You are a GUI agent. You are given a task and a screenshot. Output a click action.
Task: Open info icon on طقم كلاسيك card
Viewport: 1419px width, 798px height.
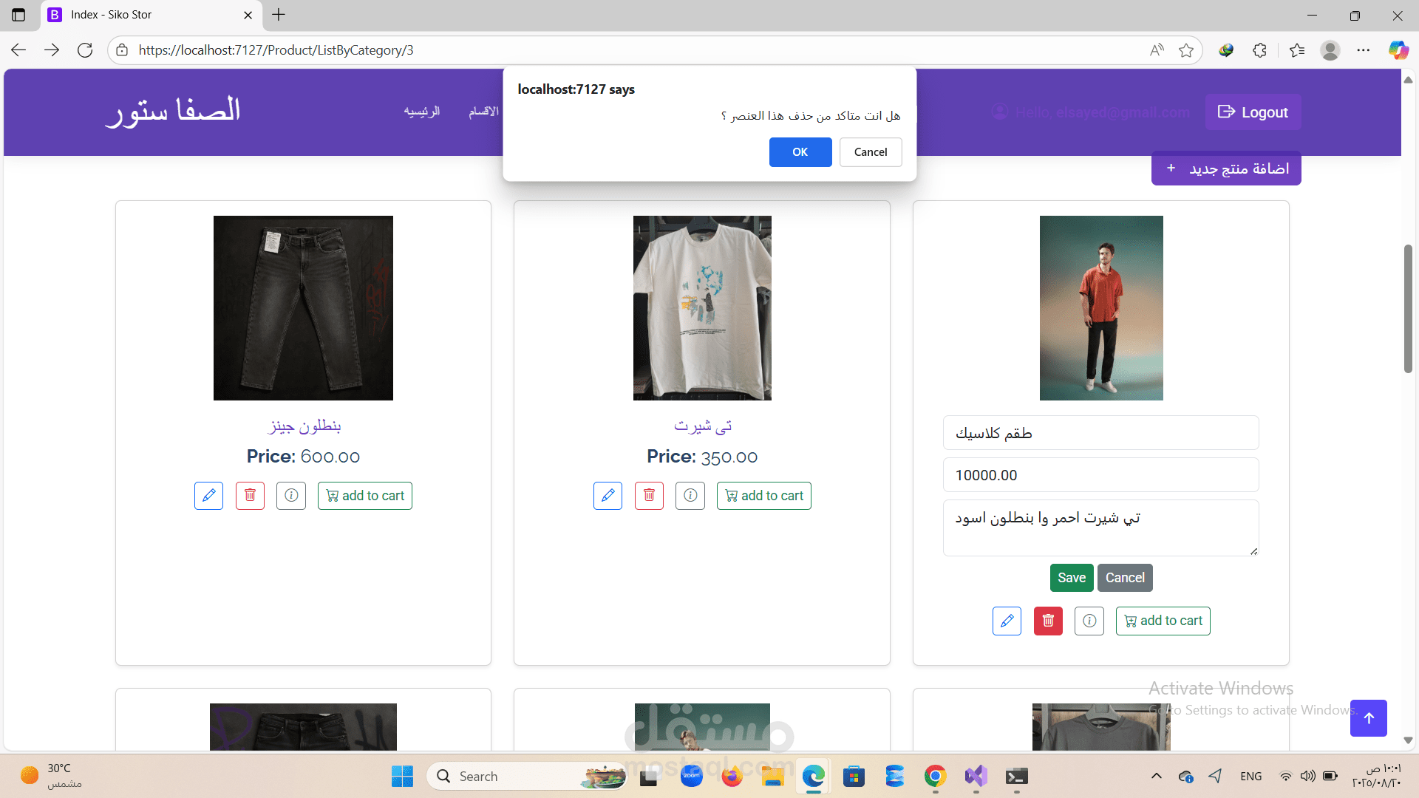[x=1089, y=621]
